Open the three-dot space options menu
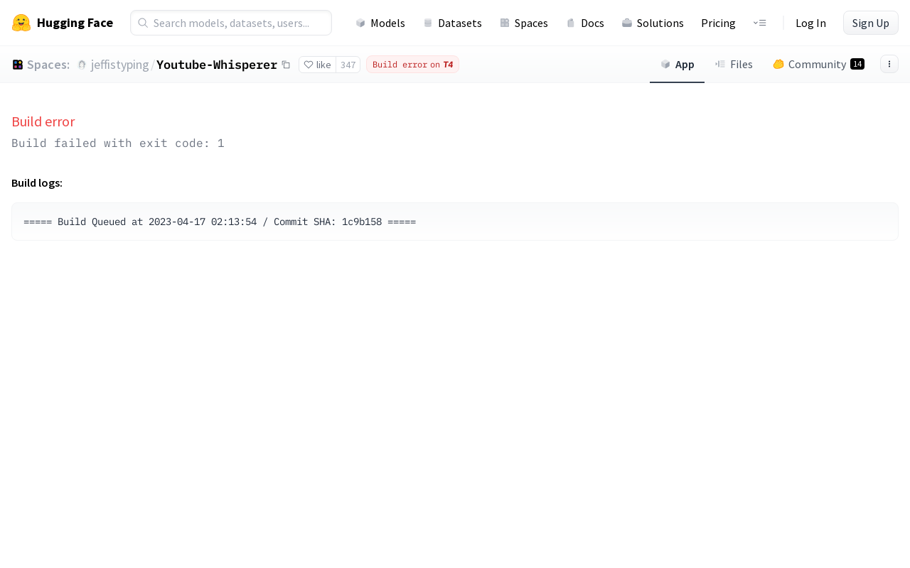The width and height of the screenshot is (910, 568). tap(889, 64)
